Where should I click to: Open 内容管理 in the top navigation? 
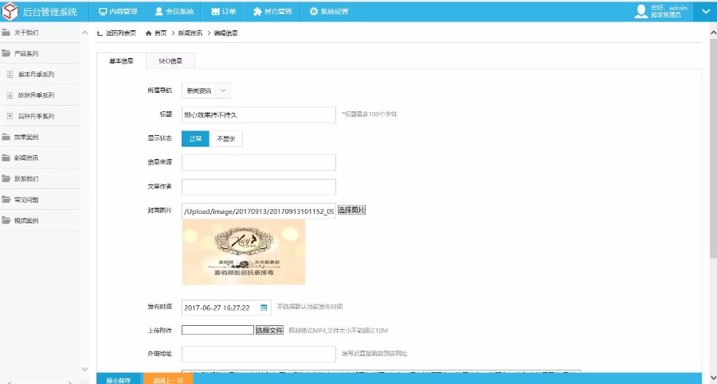tap(117, 11)
